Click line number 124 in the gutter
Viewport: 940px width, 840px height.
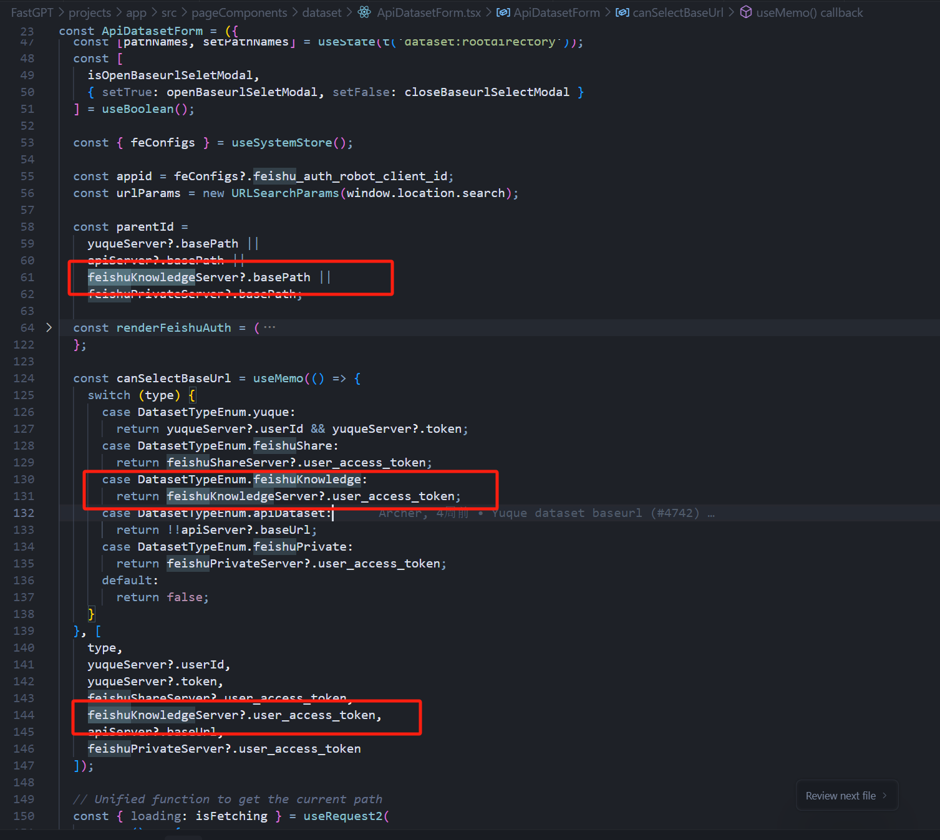[24, 379]
